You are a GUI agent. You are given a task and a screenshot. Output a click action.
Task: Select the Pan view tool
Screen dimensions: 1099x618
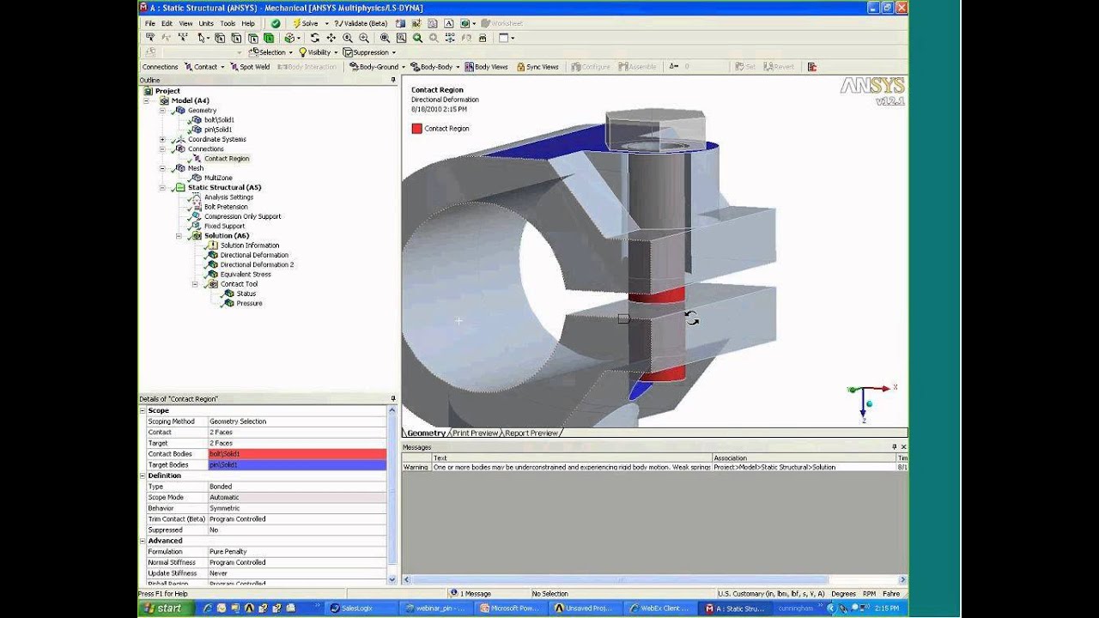[331, 38]
